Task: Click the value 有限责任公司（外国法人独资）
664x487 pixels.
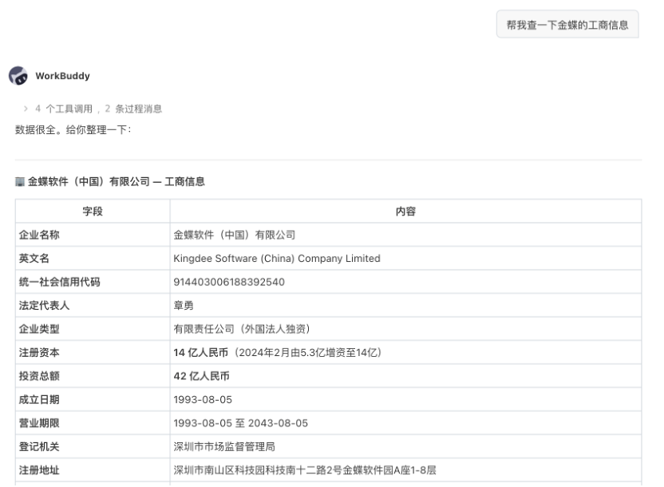Action: [243, 329]
